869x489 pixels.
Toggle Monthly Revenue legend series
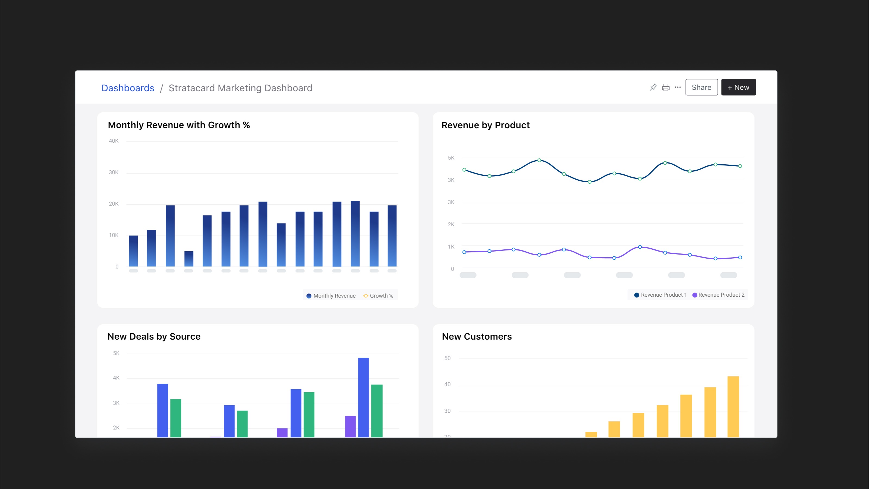pyautogui.click(x=334, y=296)
